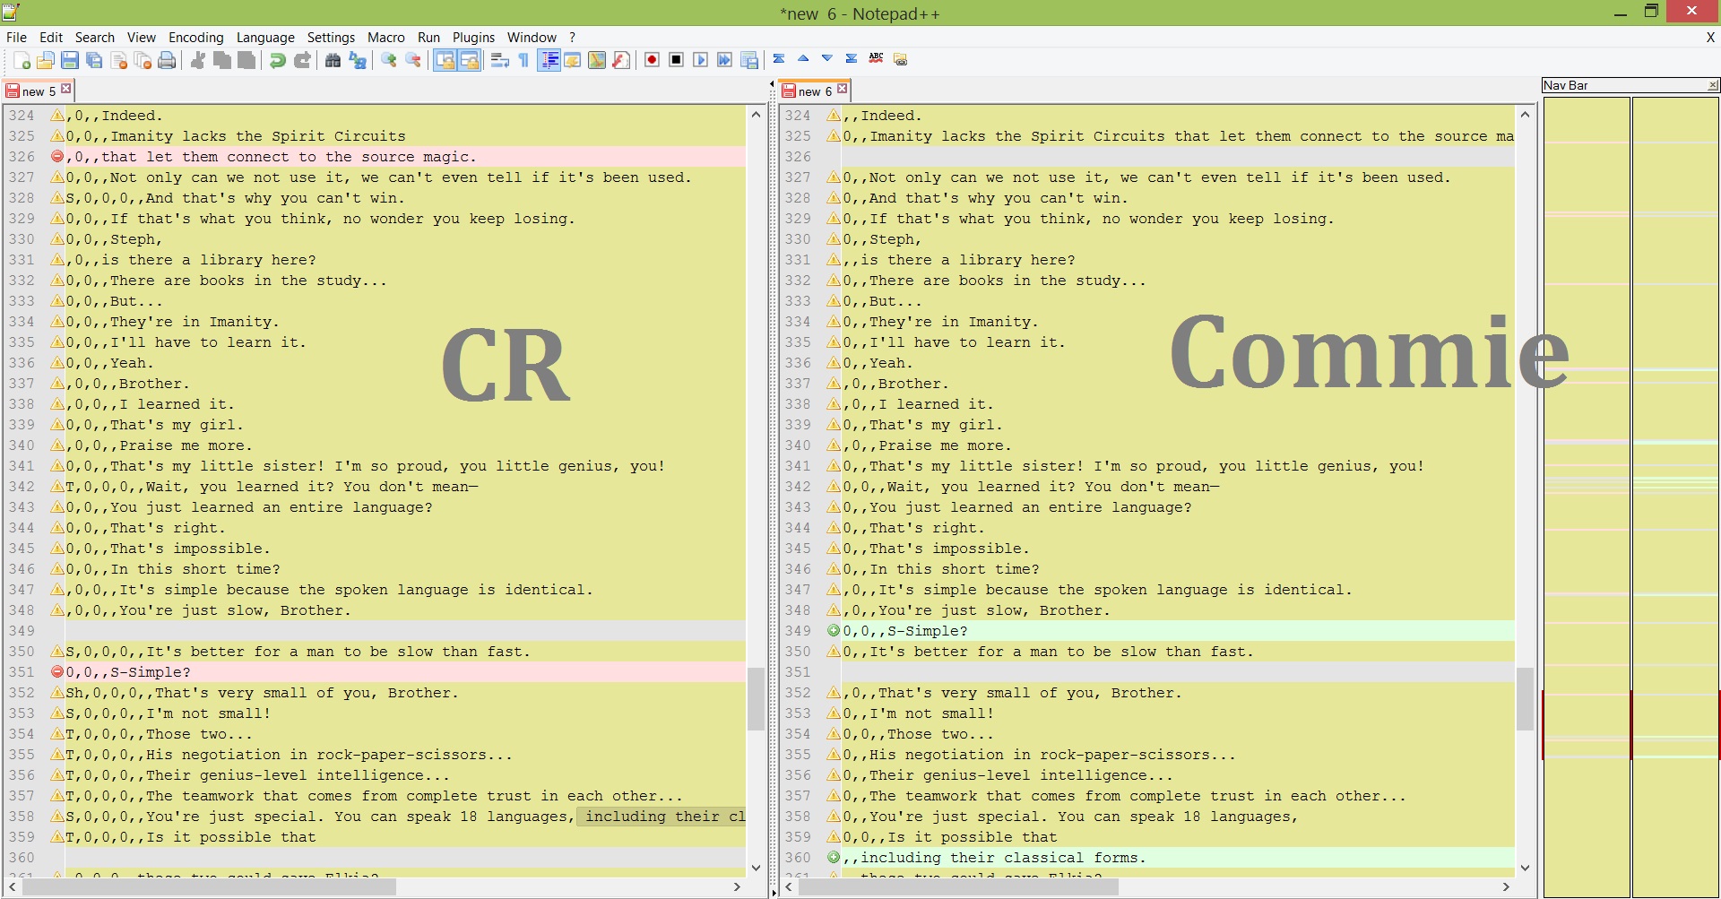The width and height of the screenshot is (1721, 899).
Task: Open the Plugins menu
Action: point(473,37)
